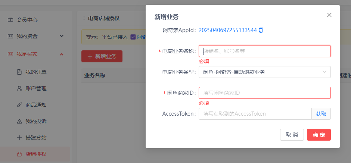Click the 账户管理 user icon
This screenshot has width=351, height=163.
pos(19,88)
